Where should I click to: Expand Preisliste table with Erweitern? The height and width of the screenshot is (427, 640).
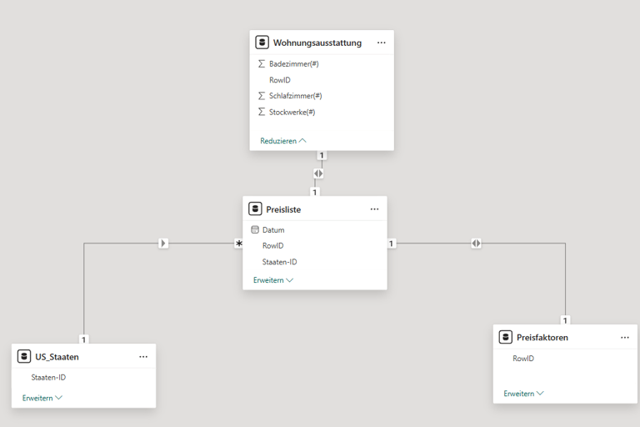coord(273,280)
